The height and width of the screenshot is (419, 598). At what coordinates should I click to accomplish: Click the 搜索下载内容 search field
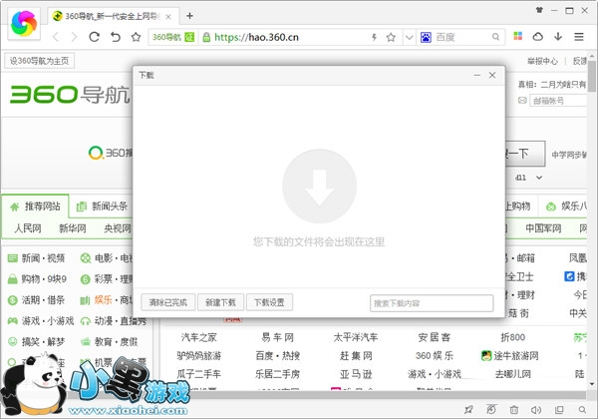point(431,302)
